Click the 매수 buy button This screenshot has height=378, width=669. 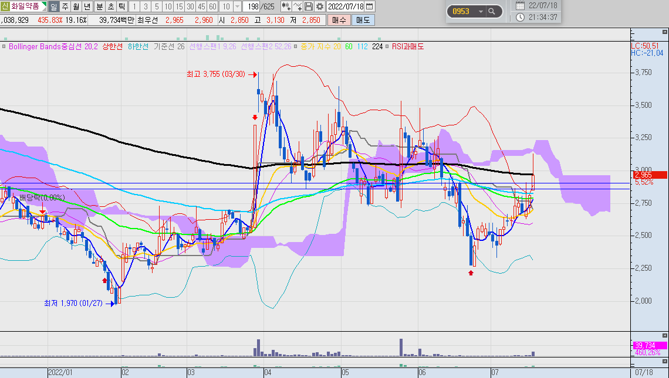339,20
